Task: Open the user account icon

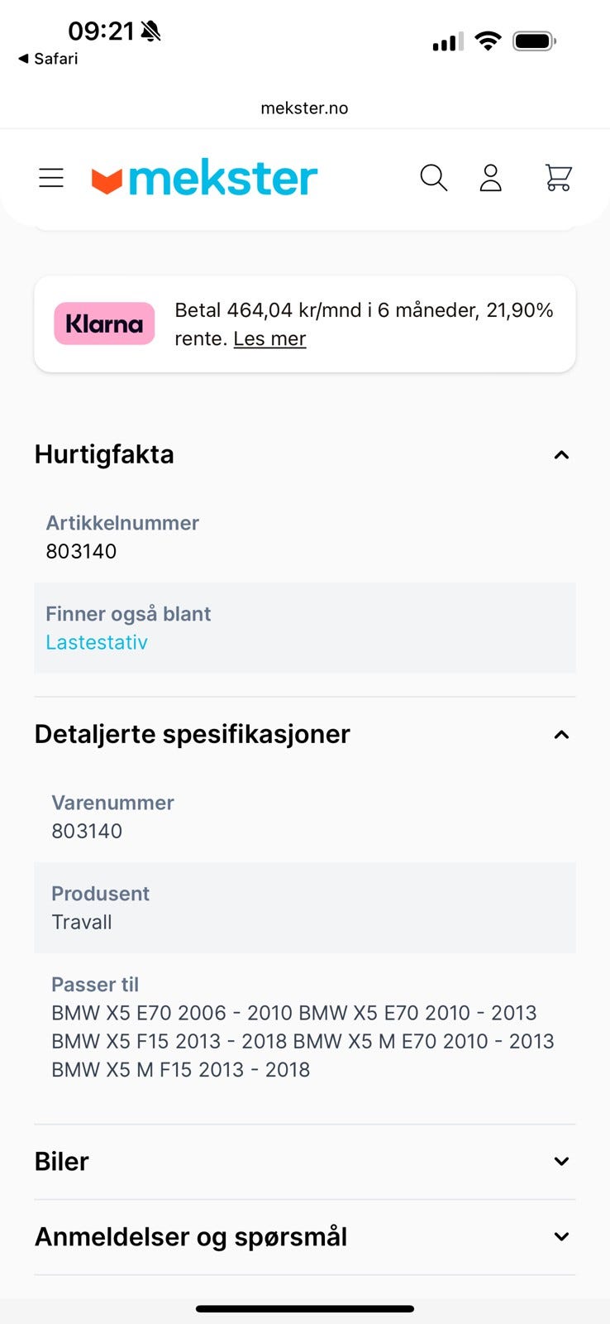Action: [491, 178]
